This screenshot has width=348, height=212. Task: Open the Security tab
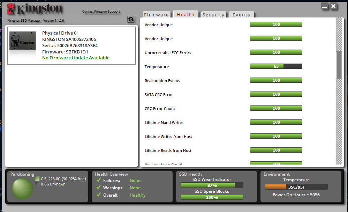213,15
